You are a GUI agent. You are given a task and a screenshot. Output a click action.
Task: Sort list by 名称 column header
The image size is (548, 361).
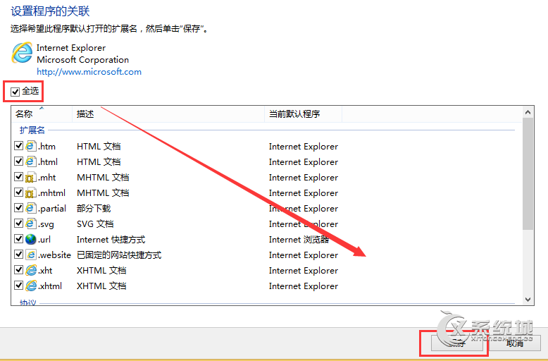coord(42,114)
